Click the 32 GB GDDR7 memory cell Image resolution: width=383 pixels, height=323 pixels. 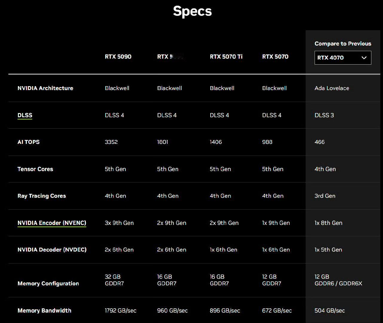pyautogui.click(x=114, y=280)
